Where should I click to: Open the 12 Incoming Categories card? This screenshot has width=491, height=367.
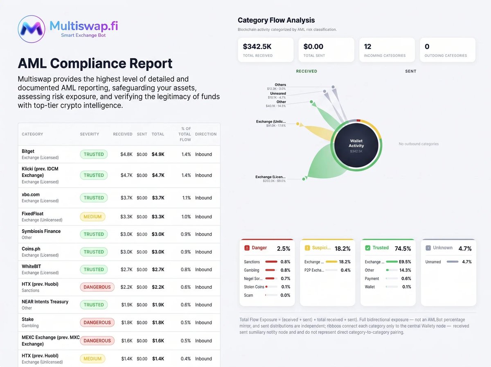pos(387,50)
